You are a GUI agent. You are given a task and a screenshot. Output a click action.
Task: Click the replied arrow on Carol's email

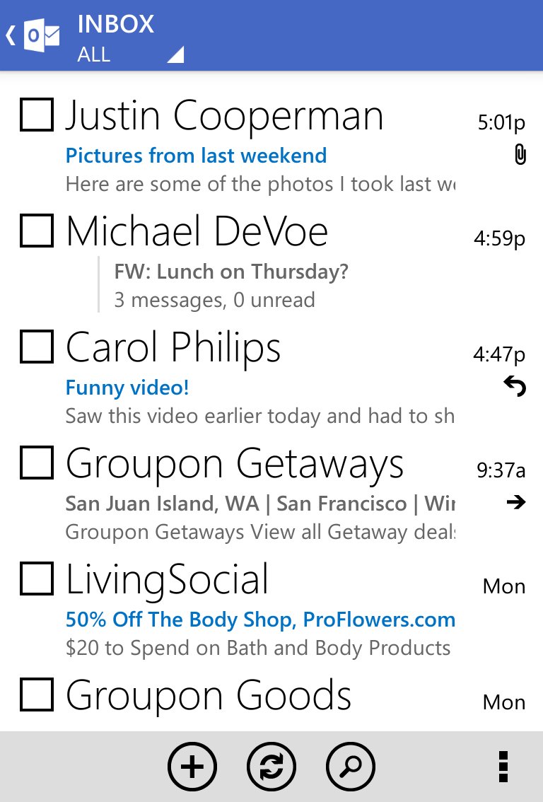coord(515,386)
